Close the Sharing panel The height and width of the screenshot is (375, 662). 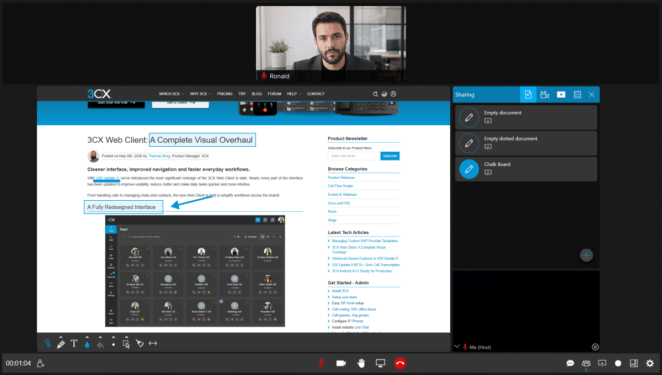point(591,94)
